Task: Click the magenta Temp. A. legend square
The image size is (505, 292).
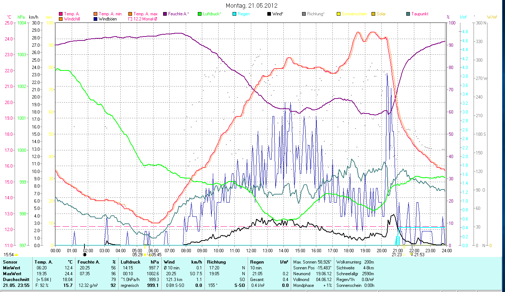Action: pyautogui.click(x=61, y=14)
